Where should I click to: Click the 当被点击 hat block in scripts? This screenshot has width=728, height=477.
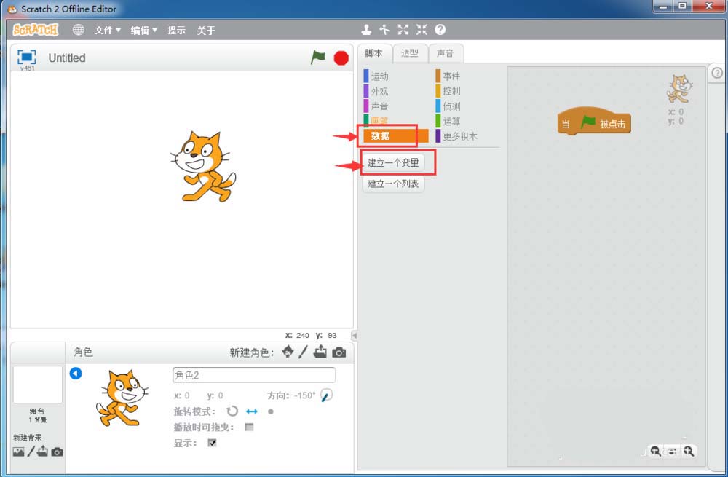[594, 122]
